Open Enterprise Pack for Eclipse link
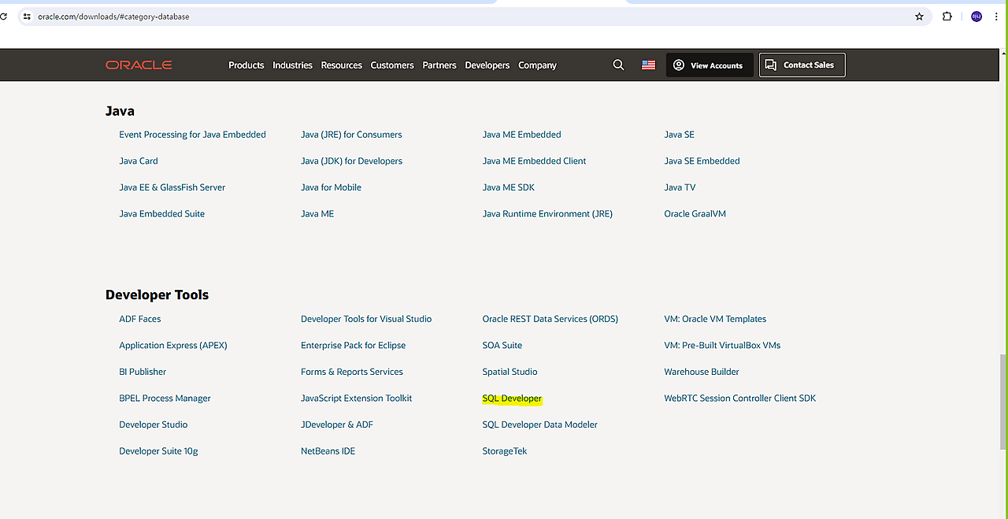Image resolution: width=1008 pixels, height=519 pixels. point(354,345)
